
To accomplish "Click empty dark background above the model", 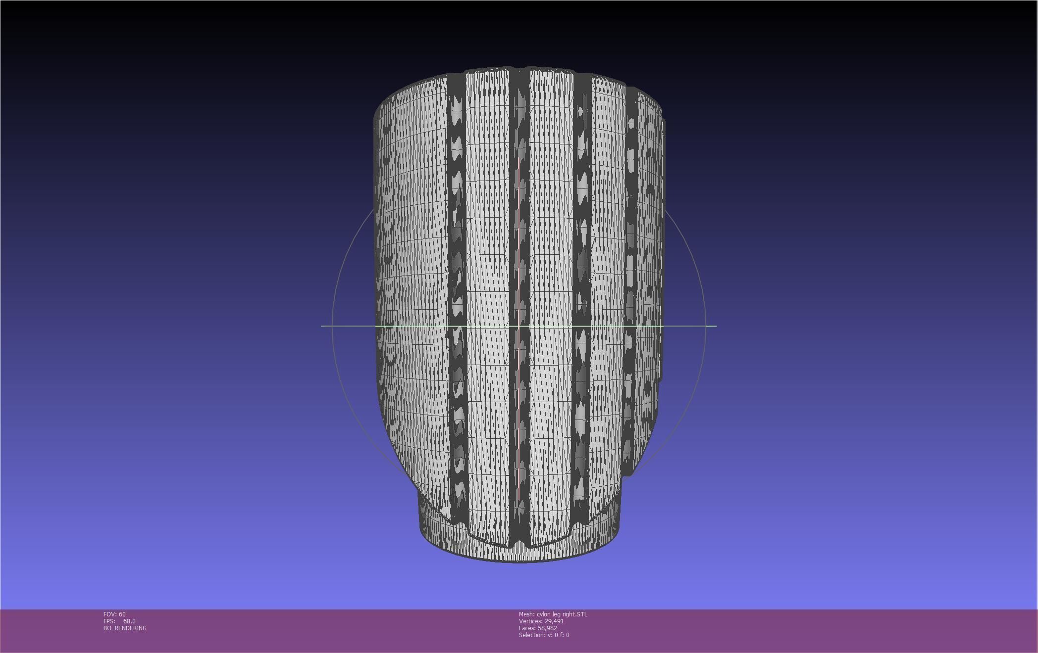I will click(519, 30).
